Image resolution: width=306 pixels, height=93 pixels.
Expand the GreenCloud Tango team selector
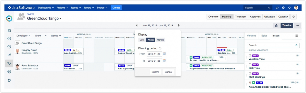tap(44, 18)
